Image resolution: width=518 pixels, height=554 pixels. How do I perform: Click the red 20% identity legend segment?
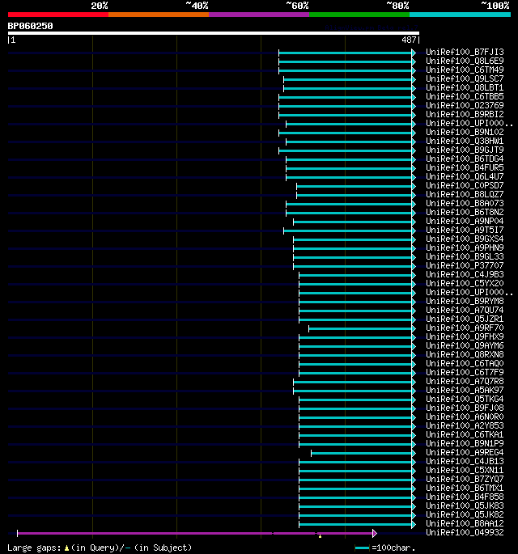58,15
